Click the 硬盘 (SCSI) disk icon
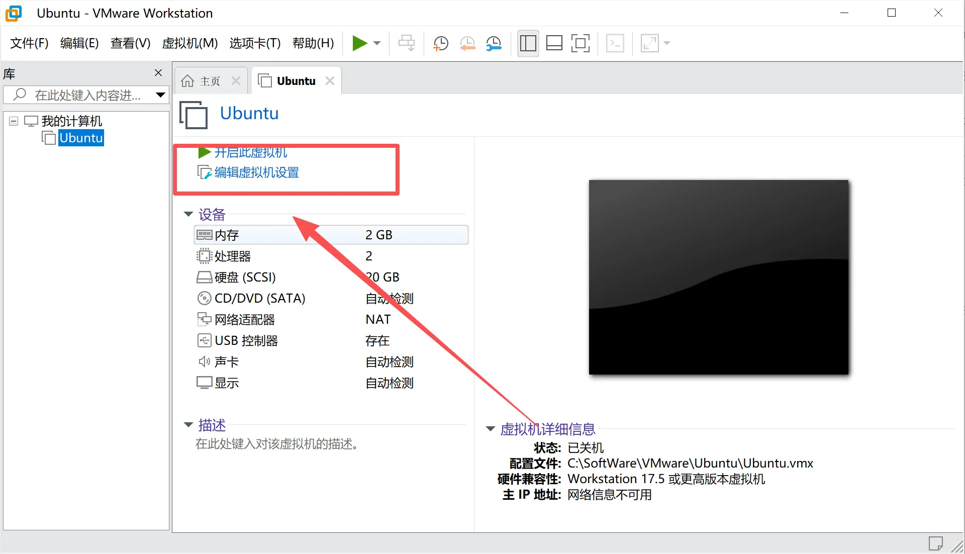The image size is (965, 554). 204,277
